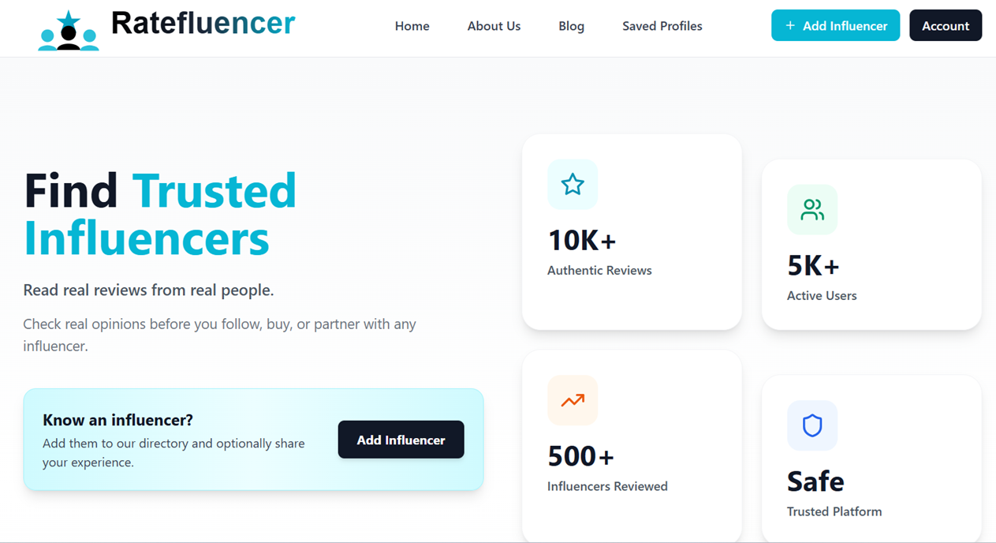This screenshot has height=543, width=996.
Task: Click the 5K+ Active Users card
Action: tap(871, 244)
